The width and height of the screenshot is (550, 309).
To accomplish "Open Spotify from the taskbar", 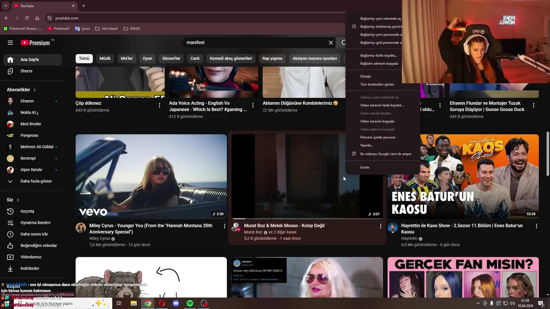I will pyautogui.click(x=190, y=303).
